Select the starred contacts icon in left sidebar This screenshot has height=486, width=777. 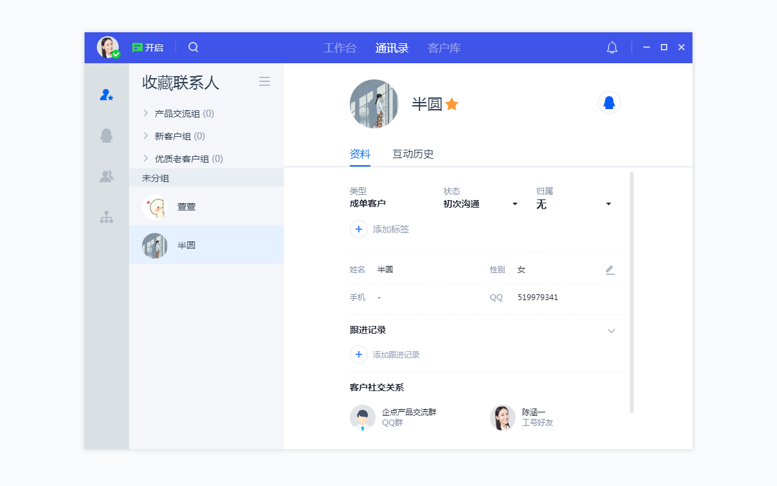pos(106,94)
